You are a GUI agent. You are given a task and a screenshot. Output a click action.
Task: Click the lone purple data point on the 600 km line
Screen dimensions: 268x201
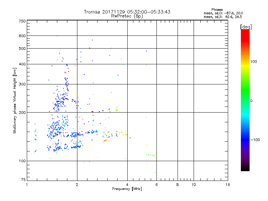tap(57, 36)
